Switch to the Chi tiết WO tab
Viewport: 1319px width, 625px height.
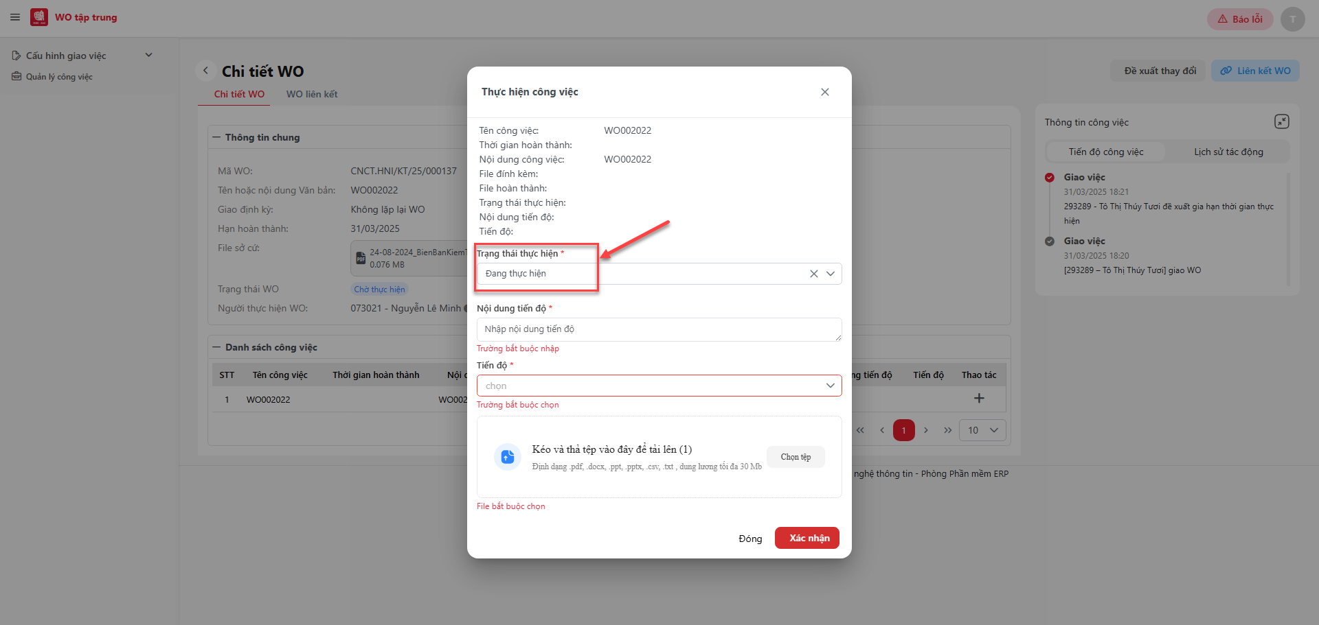point(239,94)
